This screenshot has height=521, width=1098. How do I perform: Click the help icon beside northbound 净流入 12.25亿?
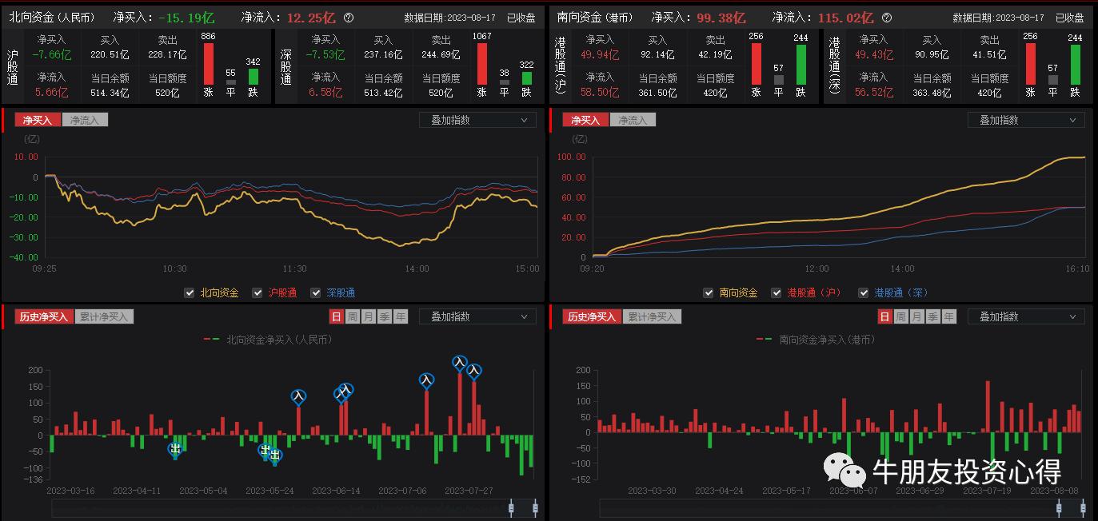[349, 18]
